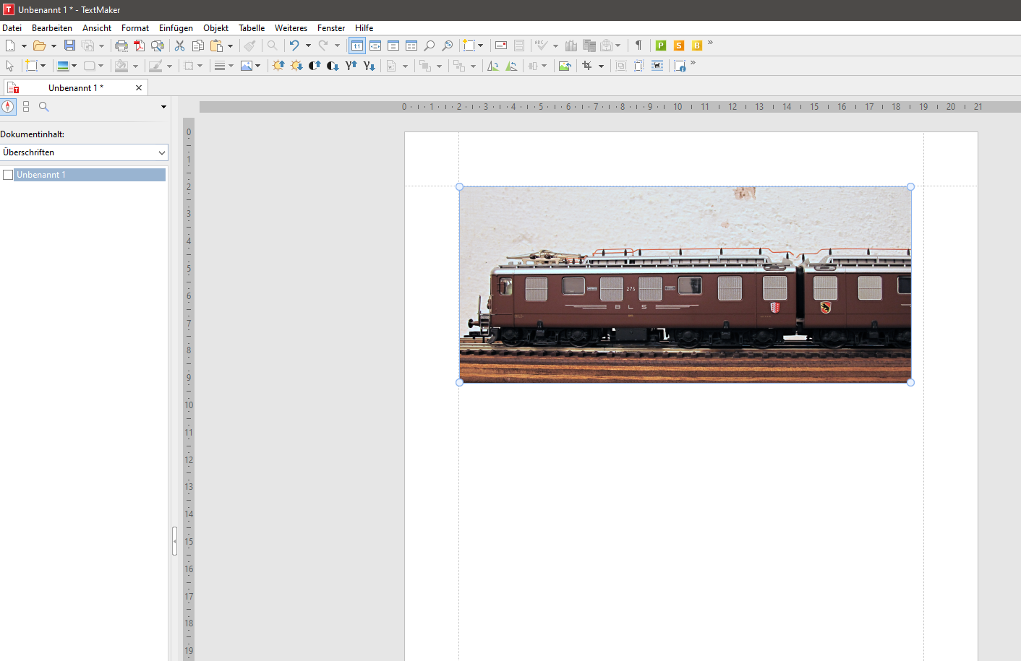Screen dimensions: 1021x661
Task: Switch to the Unbenannt 1 document tab
Action: click(x=76, y=87)
